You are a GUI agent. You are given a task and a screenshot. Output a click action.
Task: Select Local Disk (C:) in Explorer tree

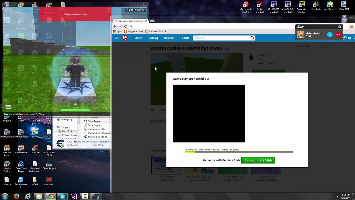tap(69, 131)
